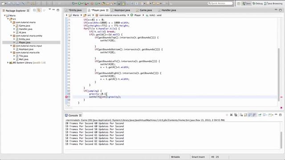This screenshot has width=285, height=160.
Task: Select Wall.java in Package Explorer
Action: (x=24, y=59)
